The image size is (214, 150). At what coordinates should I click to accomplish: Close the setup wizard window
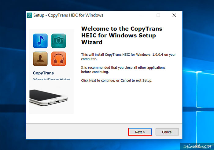(x=174, y=15)
